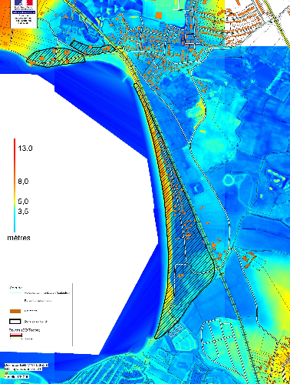Click the black outlined rectangle legend symbol
Image resolution: width=290 pixels, height=384 pixels.
point(15,321)
